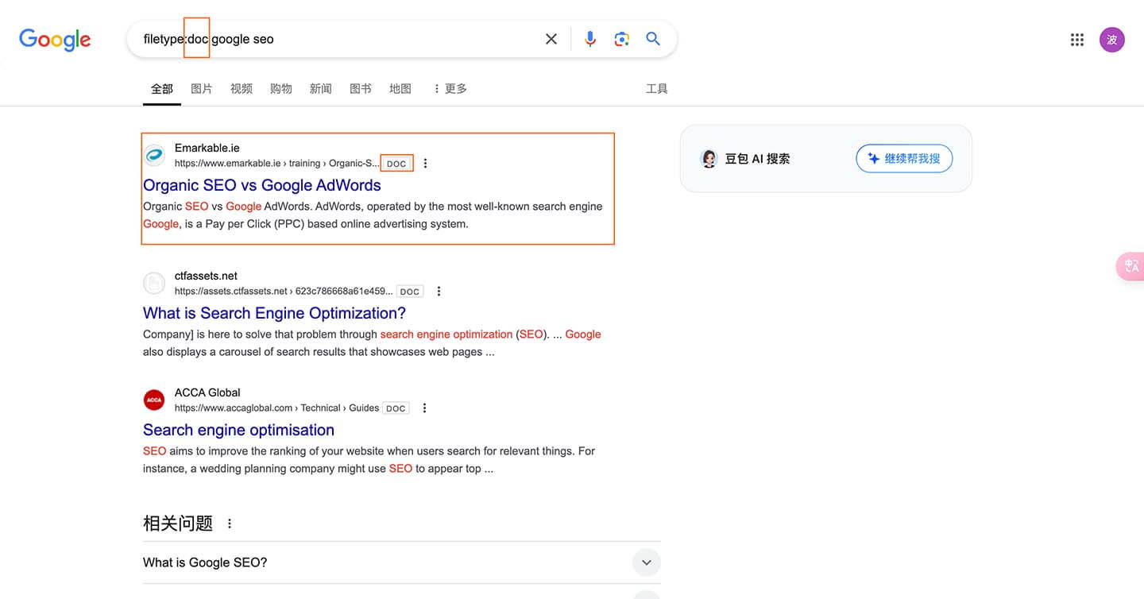Open Search engine optimisation result
1144x599 pixels.
pyautogui.click(x=238, y=430)
